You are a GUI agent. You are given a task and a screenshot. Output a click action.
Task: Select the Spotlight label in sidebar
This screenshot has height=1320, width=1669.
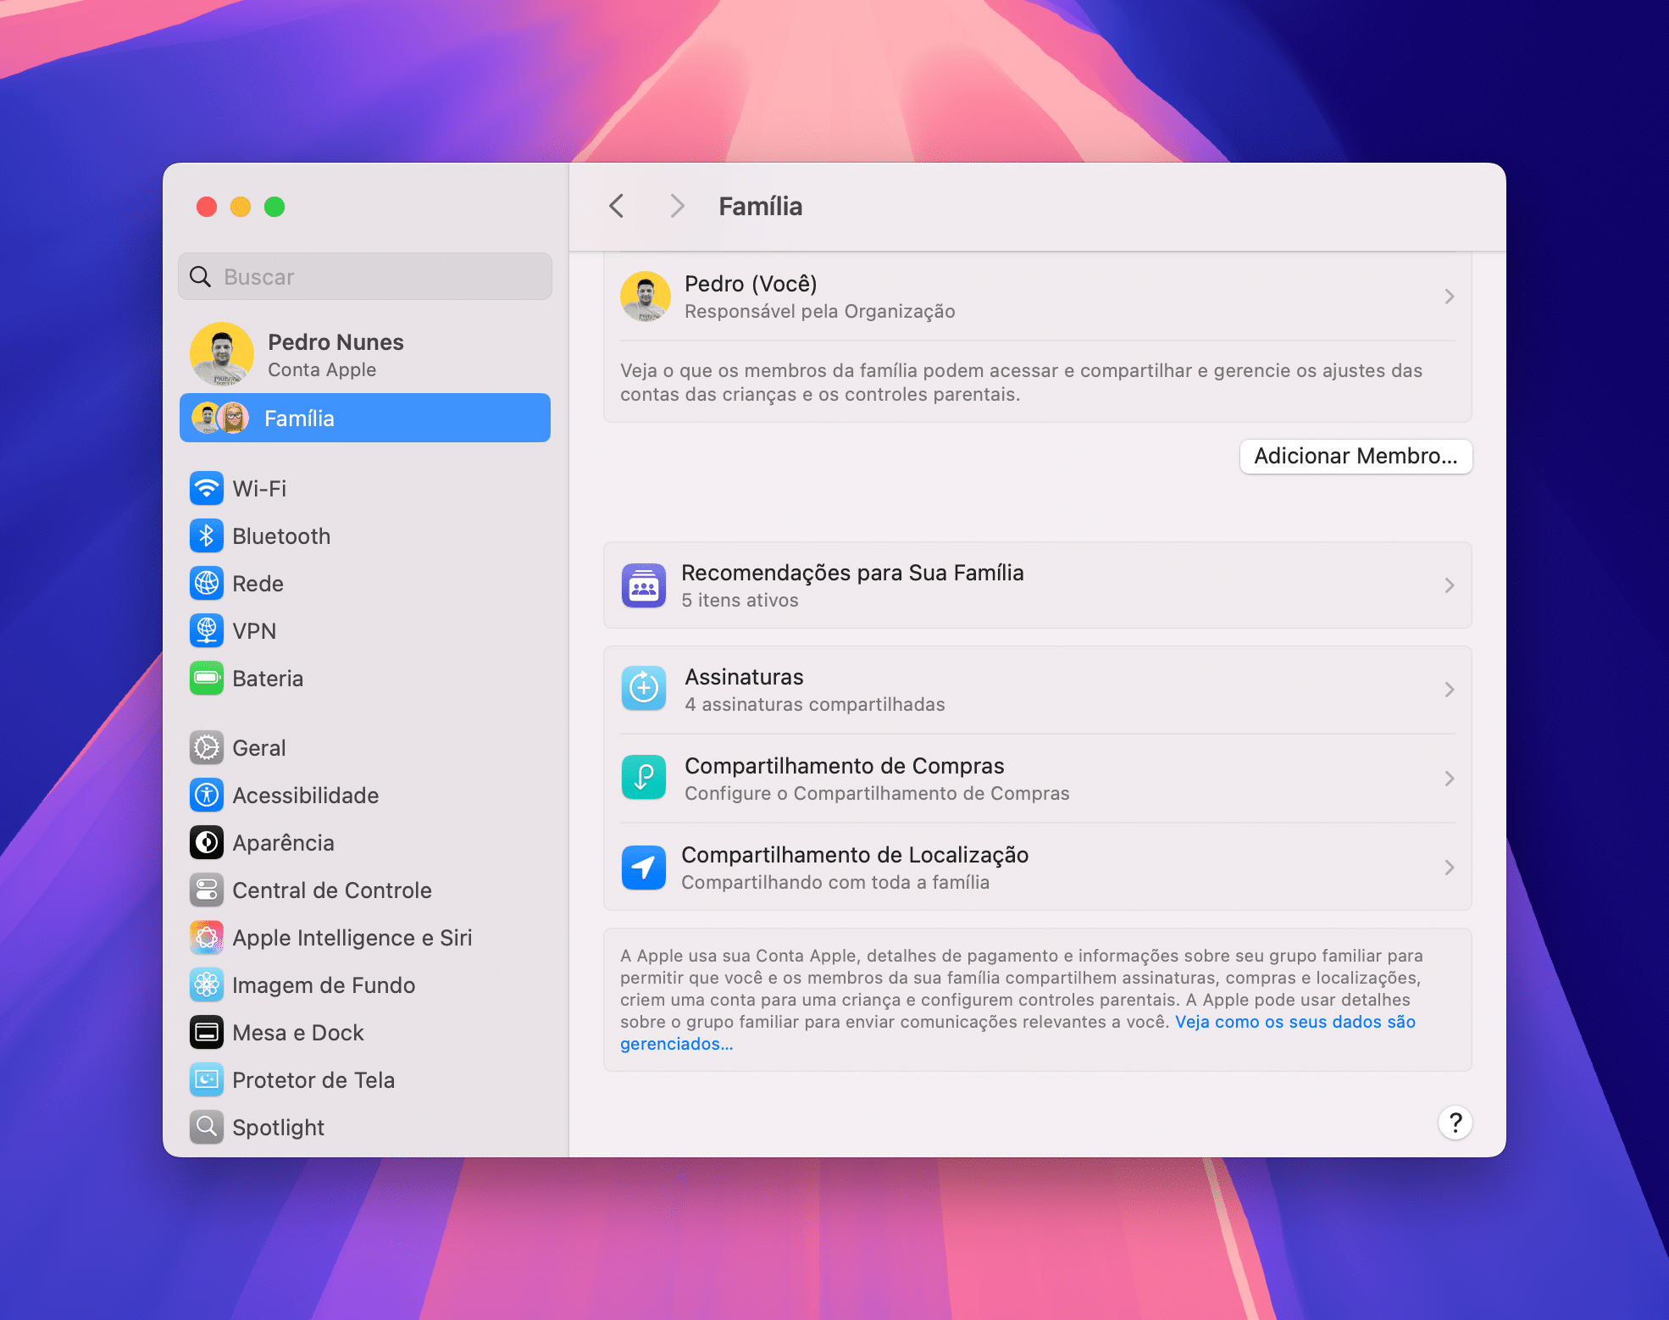click(x=278, y=1128)
